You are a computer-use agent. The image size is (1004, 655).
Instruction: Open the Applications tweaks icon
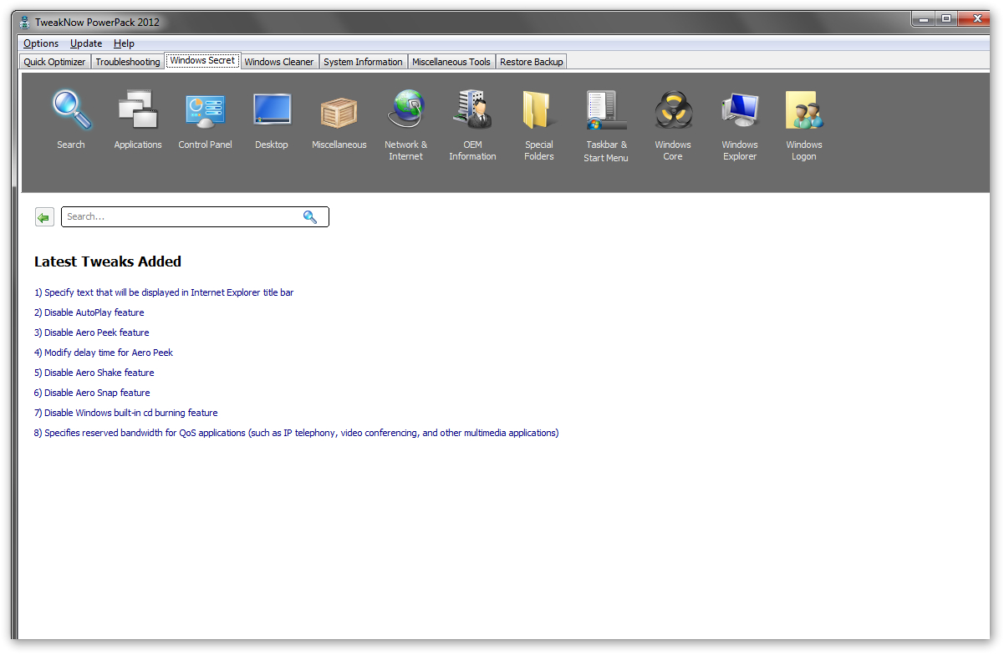click(138, 109)
